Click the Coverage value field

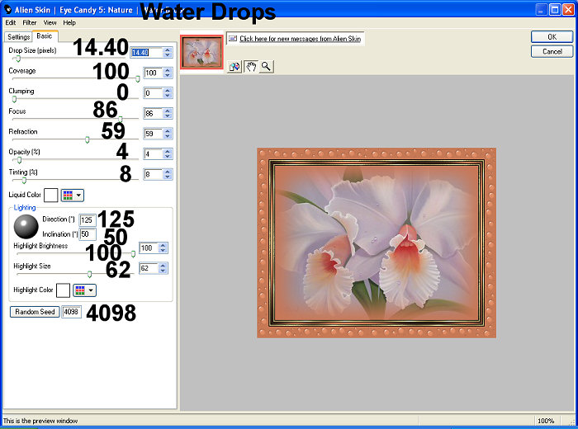153,73
